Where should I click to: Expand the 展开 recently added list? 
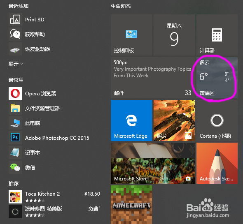tap(16, 64)
